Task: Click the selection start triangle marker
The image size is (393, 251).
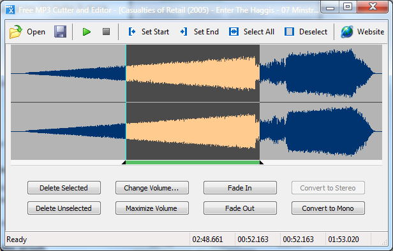Action: coord(124,162)
